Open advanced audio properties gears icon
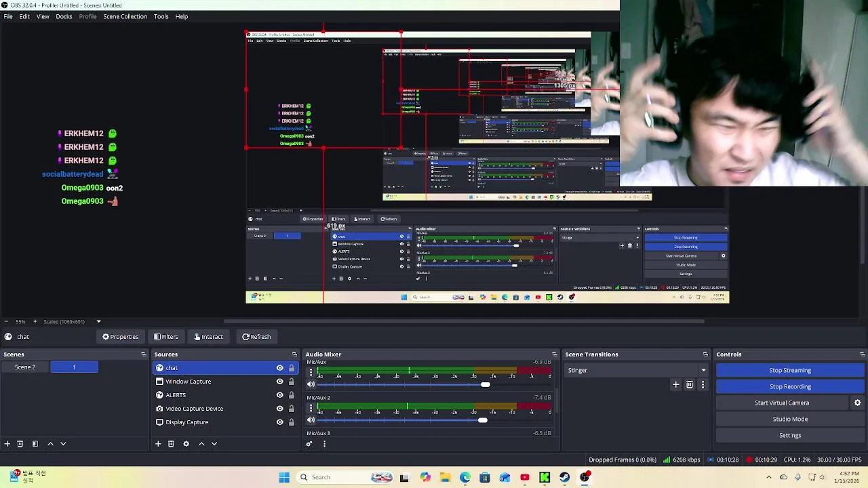 click(309, 444)
